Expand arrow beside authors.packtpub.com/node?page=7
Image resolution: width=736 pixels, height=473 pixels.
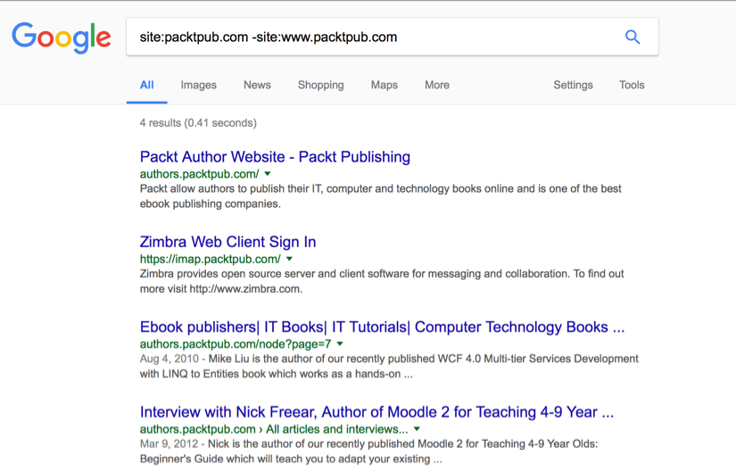coord(340,344)
